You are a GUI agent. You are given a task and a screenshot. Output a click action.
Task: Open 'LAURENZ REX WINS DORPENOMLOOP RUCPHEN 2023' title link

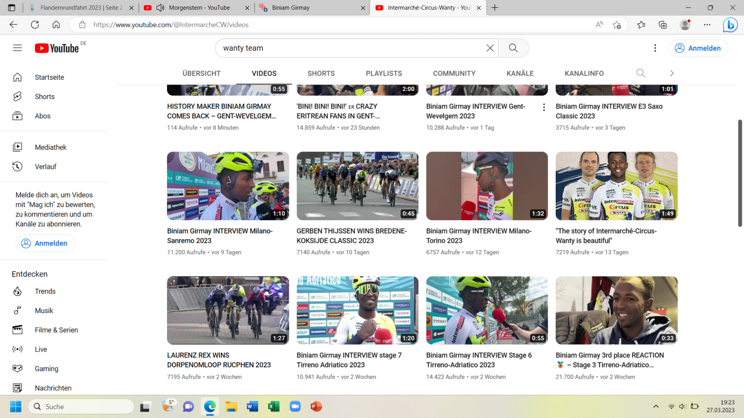pyautogui.click(x=219, y=360)
